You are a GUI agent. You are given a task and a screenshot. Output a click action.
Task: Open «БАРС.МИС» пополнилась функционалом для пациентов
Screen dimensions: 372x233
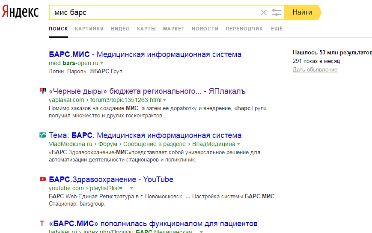tap(153, 224)
